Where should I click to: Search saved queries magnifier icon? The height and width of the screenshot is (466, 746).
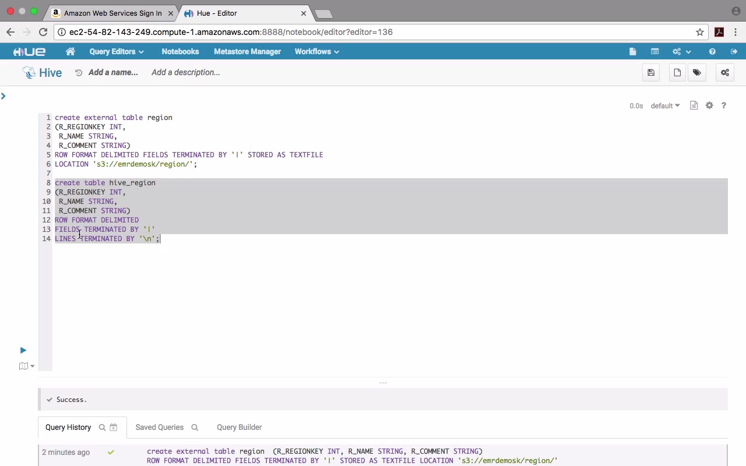tap(195, 428)
